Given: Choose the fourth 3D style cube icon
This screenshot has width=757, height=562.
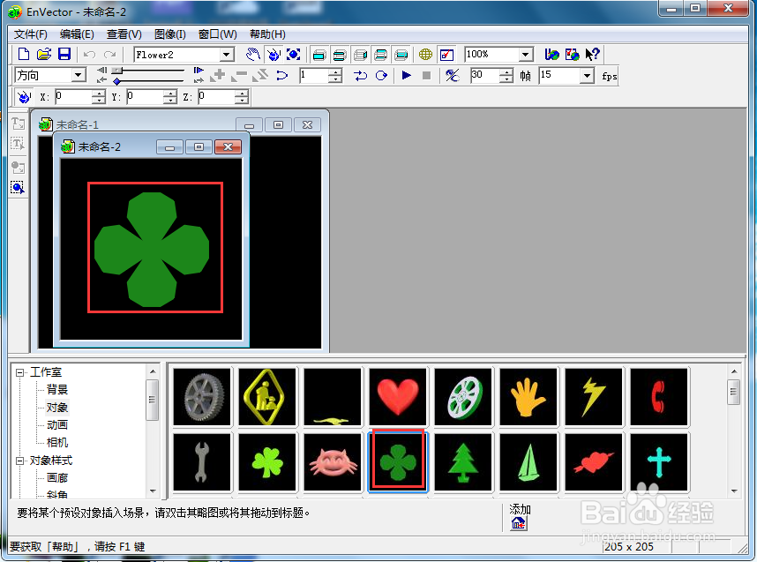Looking at the screenshot, I should click(x=381, y=55).
